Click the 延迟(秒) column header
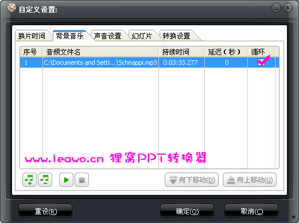 pos(226,52)
